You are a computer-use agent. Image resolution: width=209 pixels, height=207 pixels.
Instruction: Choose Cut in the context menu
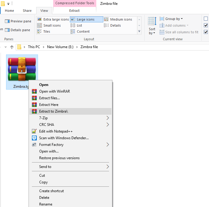coord(70,176)
